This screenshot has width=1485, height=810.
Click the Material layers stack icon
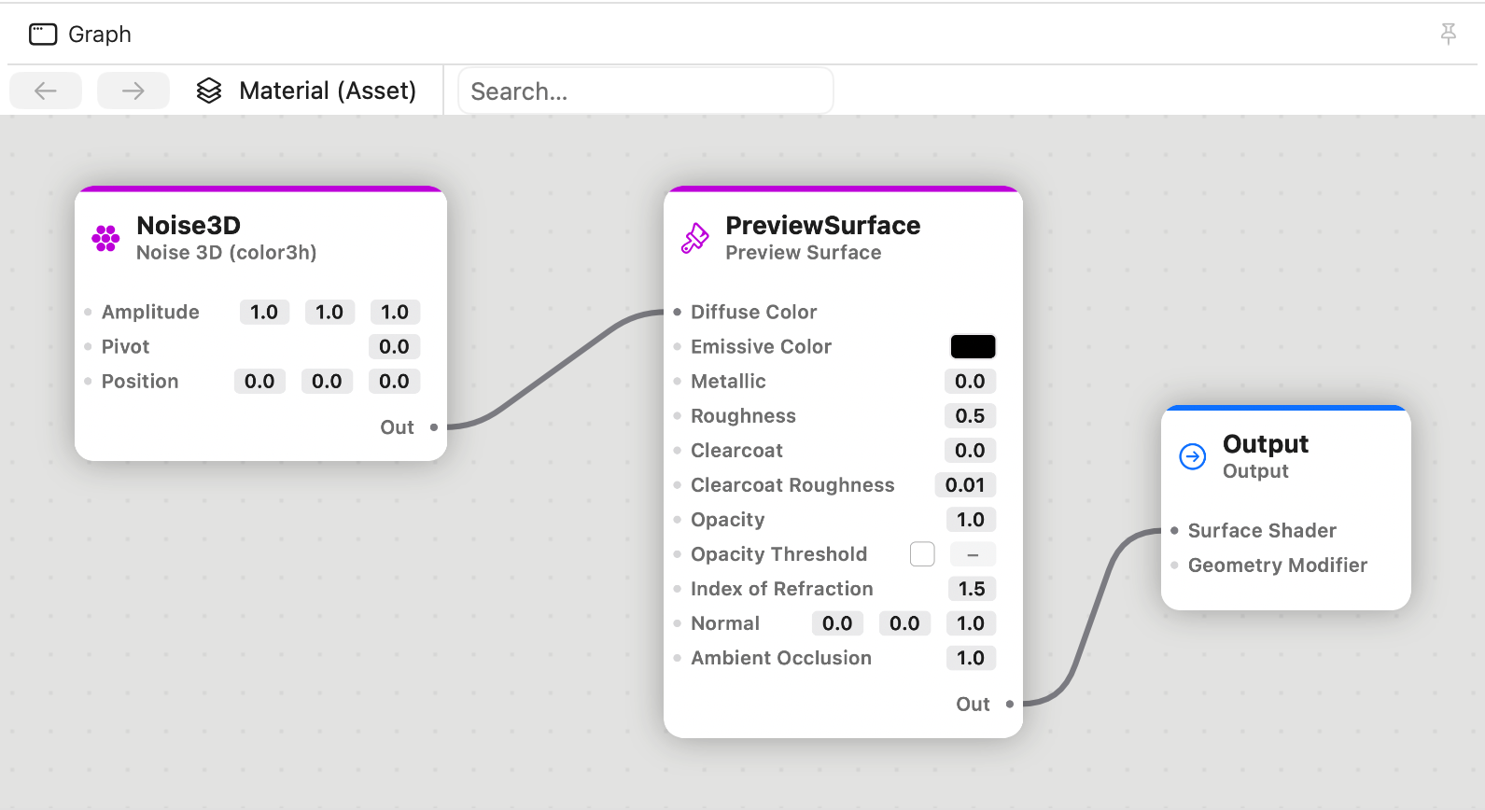209,91
